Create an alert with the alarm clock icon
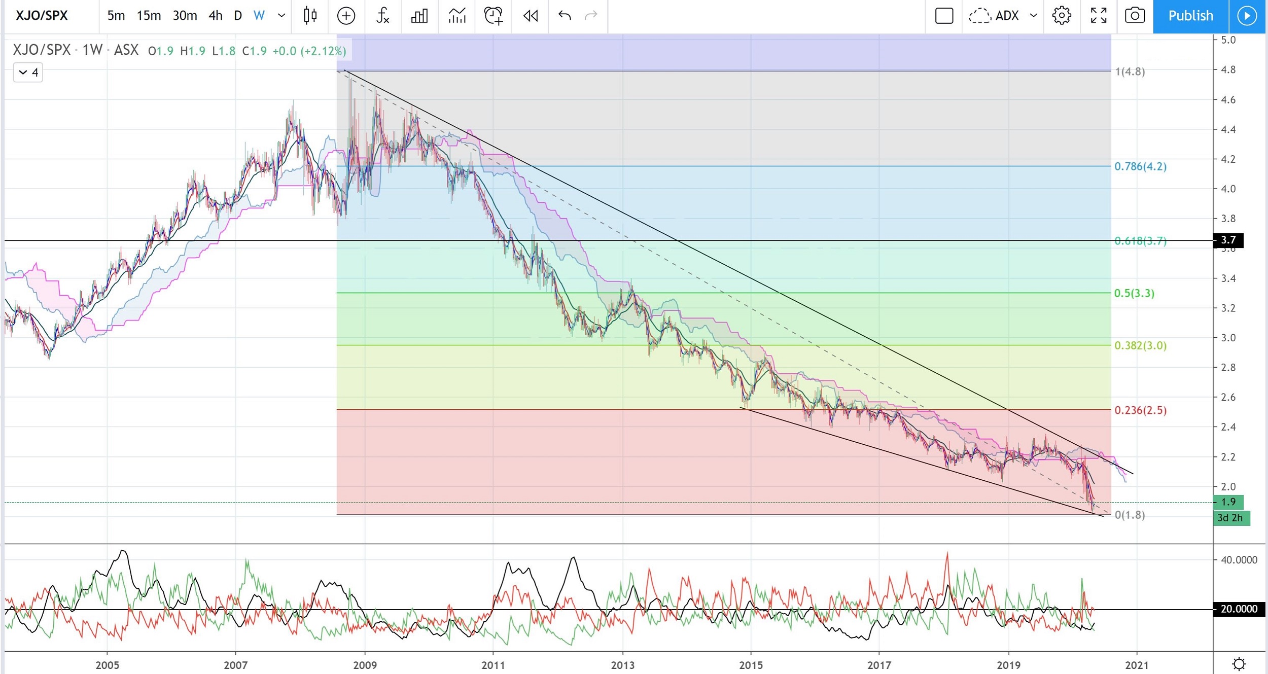This screenshot has width=1268, height=674. click(x=493, y=16)
